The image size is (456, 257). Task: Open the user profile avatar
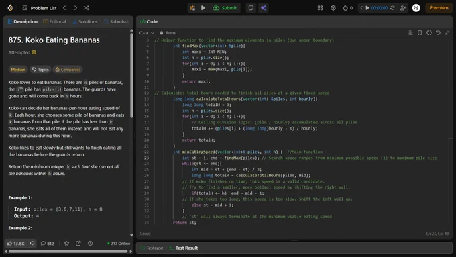coord(416,8)
